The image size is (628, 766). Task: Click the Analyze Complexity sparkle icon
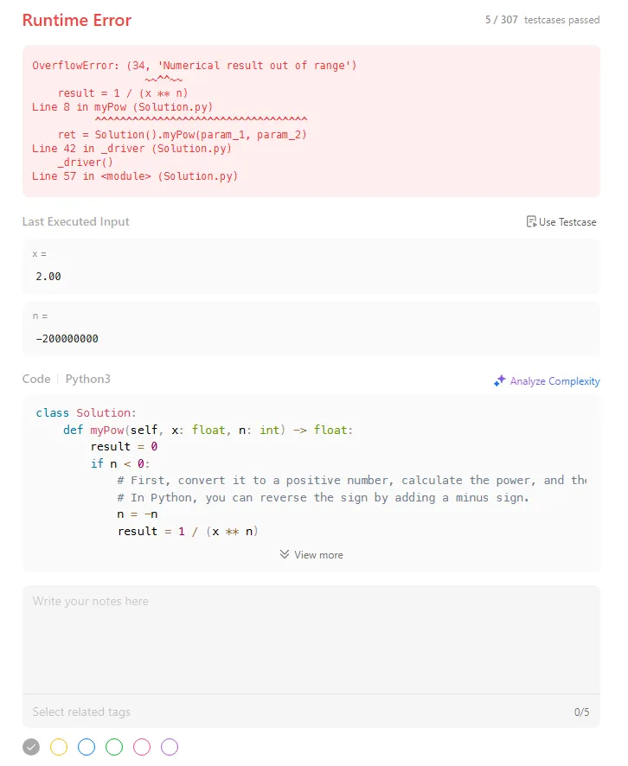499,381
